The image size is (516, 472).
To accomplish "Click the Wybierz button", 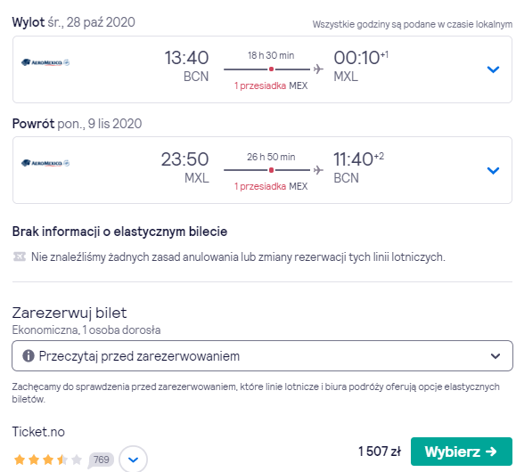I will click(x=462, y=452).
